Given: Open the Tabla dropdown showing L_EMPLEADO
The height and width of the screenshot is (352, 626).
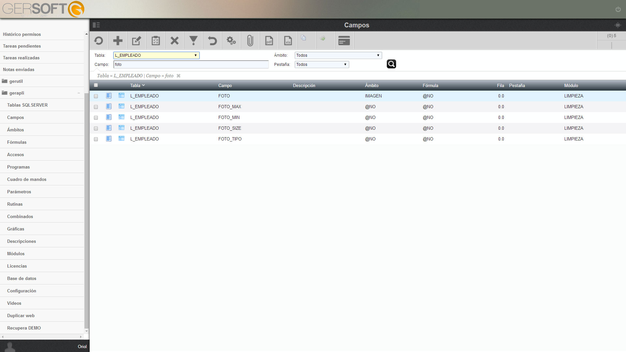Looking at the screenshot, I should coord(156,55).
